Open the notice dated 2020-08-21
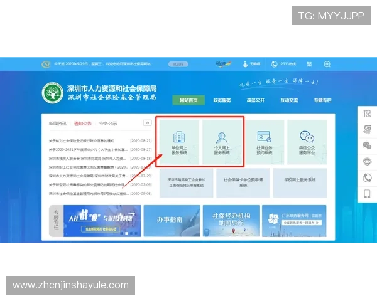The width and height of the screenshot is (377, 301). pos(101,141)
